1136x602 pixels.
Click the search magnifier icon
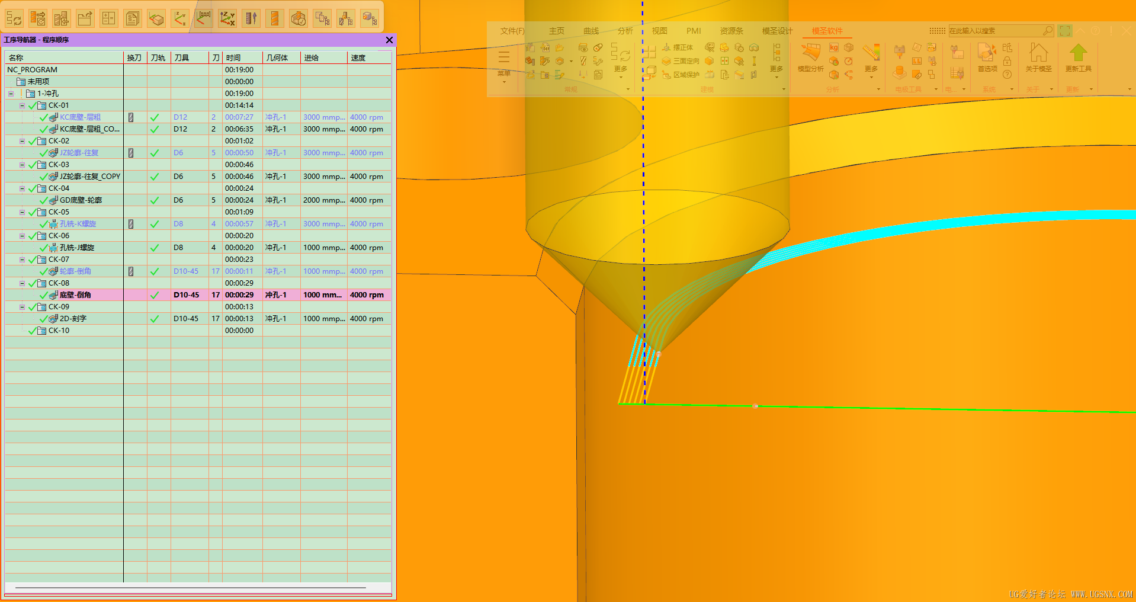(x=1048, y=30)
